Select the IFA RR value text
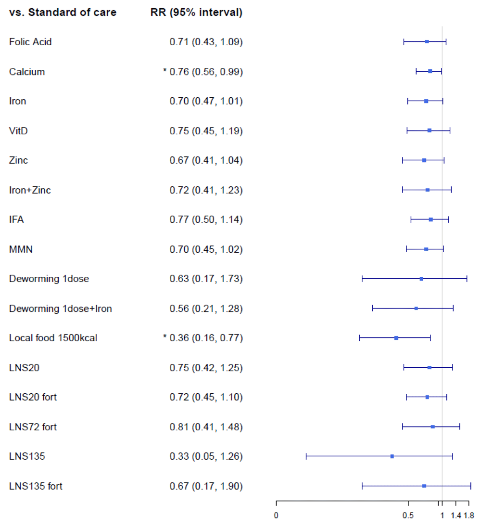 pyautogui.click(x=206, y=220)
